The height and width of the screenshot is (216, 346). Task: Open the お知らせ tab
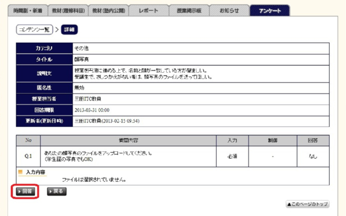pyautogui.click(x=230, y=10)
